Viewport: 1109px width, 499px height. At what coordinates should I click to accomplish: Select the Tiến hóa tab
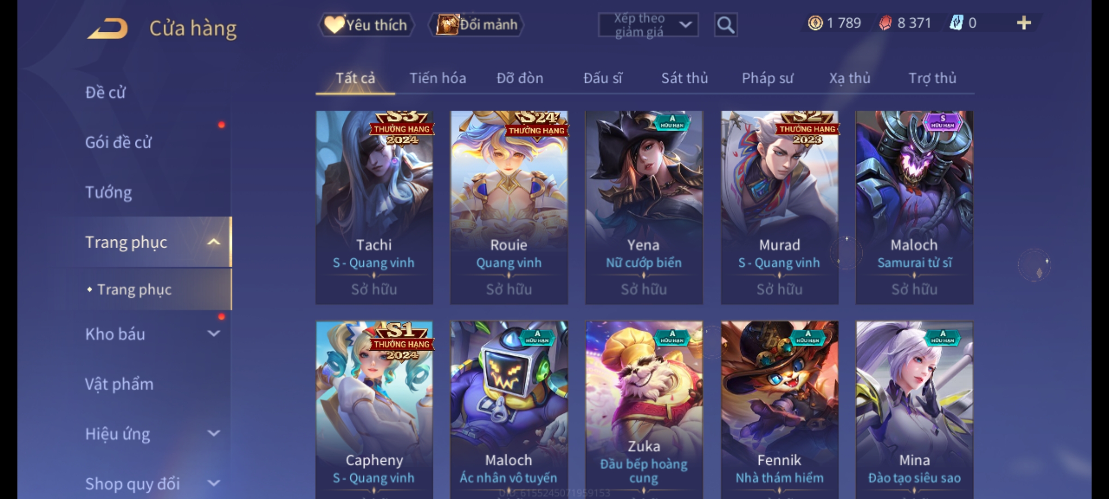tap(438, 78)
